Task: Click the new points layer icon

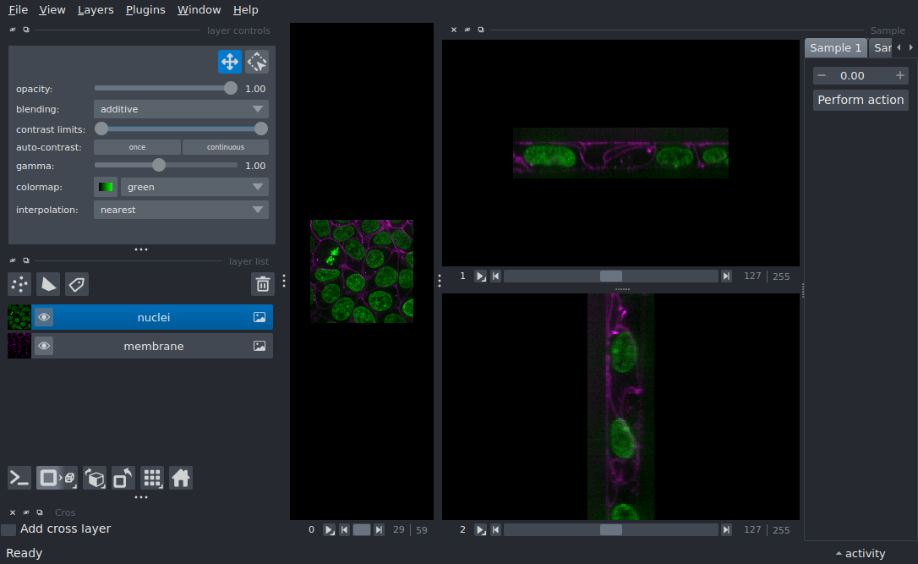Action: (x=19, y=284)
